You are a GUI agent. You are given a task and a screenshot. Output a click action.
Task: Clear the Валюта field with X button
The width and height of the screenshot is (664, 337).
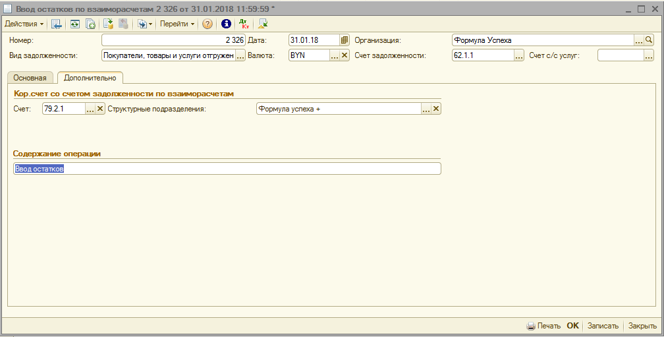[x=344, y=55]
